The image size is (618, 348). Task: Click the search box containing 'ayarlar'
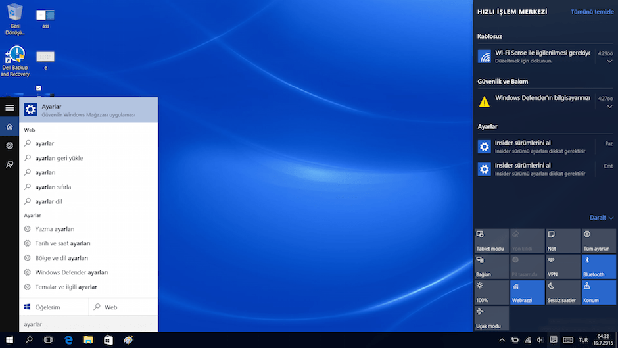point(89,324)
